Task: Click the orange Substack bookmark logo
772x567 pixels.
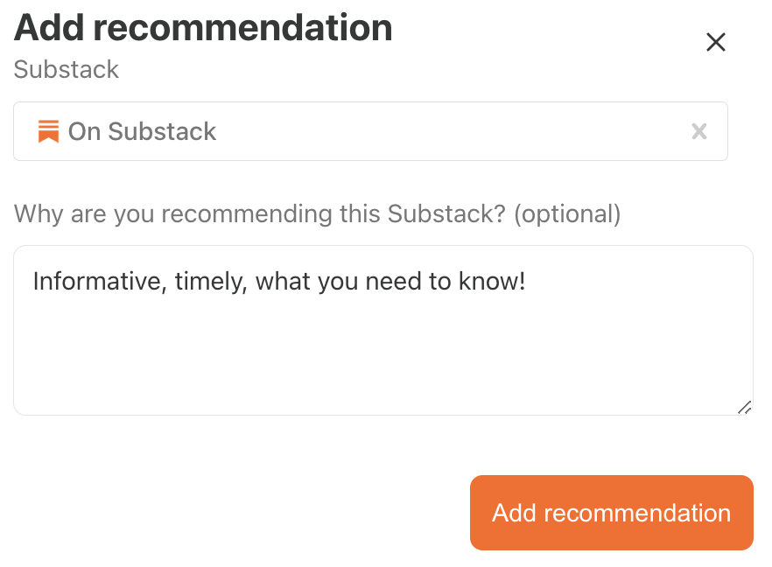Action: pos(48,131)
